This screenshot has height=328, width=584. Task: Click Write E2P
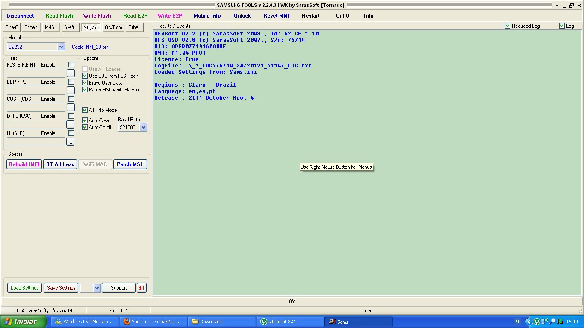(x=170, y=16)
